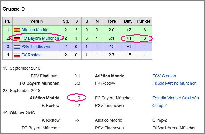Click the Russia flag icon
Screen dimensions: 205x134
(17, 55)
